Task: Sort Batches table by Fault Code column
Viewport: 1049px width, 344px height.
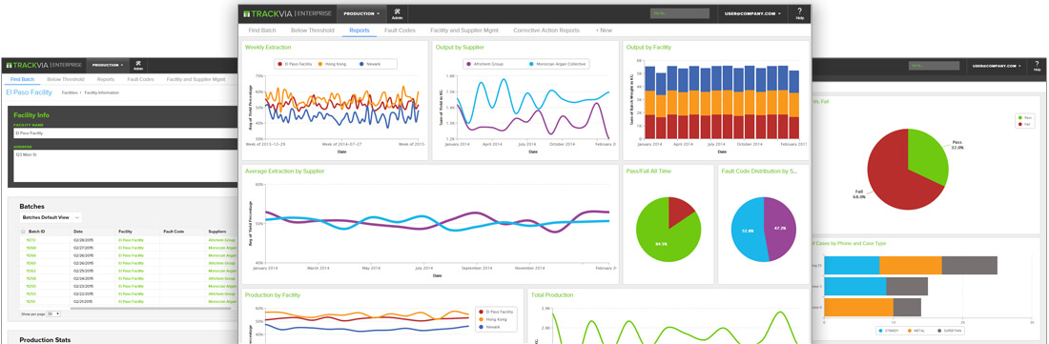Action: click(x=174, y=232)
